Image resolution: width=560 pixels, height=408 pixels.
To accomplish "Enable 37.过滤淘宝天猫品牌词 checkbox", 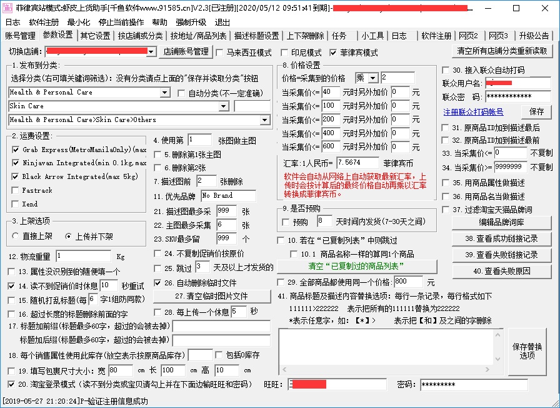I will [x=446, y=210].
